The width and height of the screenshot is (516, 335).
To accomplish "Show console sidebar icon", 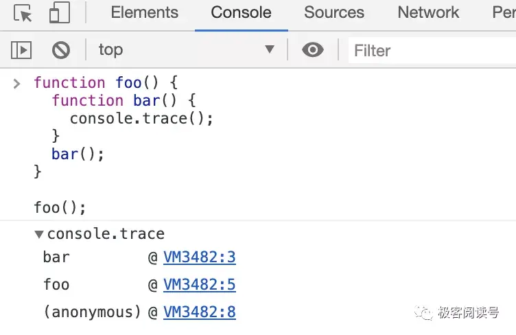I will coord(21,50).
